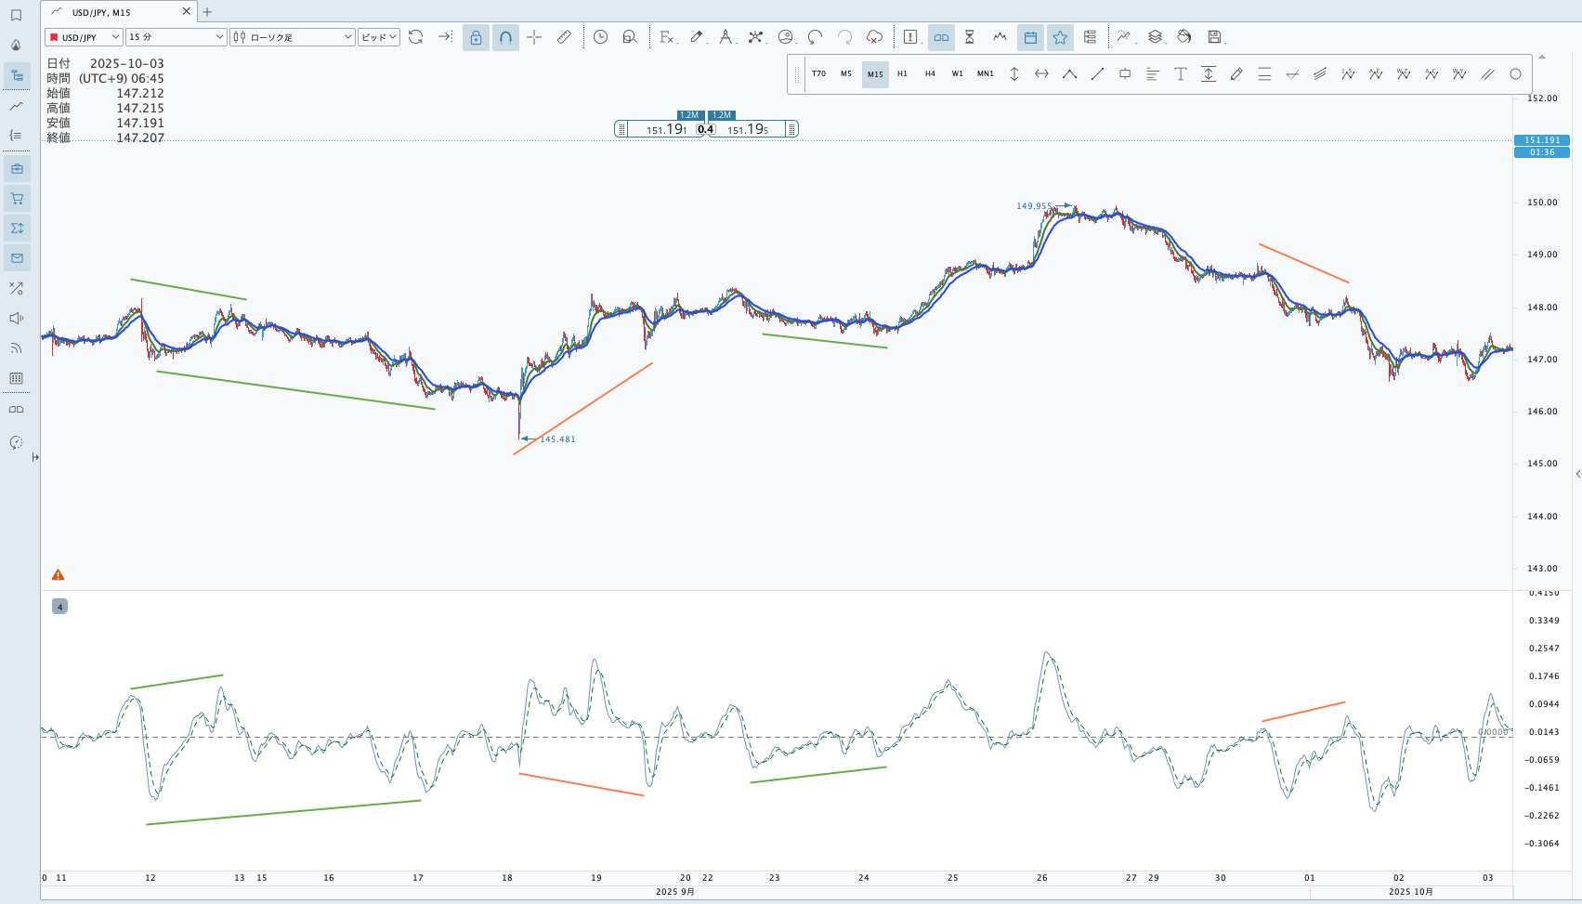Click the crosshair cursor tool
1582x904 pixels.
534,37
